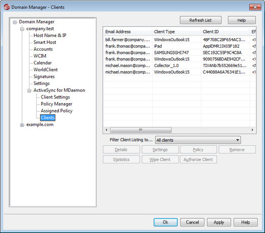The height and width of the screenshot is (233, 265).
Task: Click the 48F708C28F654AC3 client ID cell
Action: click(224, 40)
